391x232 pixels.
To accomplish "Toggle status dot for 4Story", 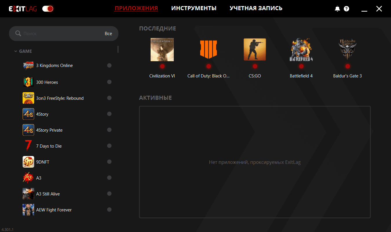I will (109, 114).
